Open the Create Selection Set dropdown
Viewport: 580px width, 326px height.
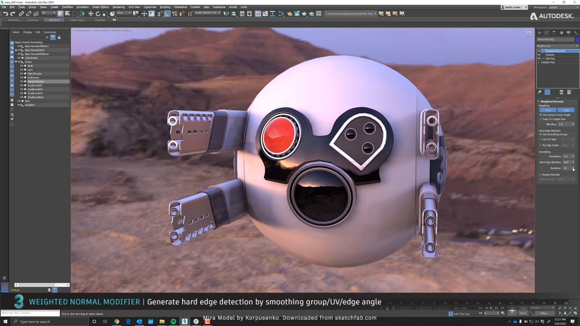tap(208, 14)
